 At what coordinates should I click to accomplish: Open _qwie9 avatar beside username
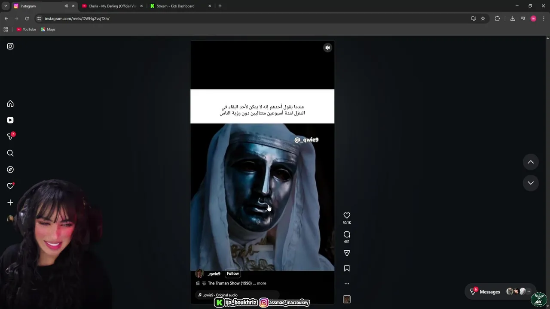point(199,274)
